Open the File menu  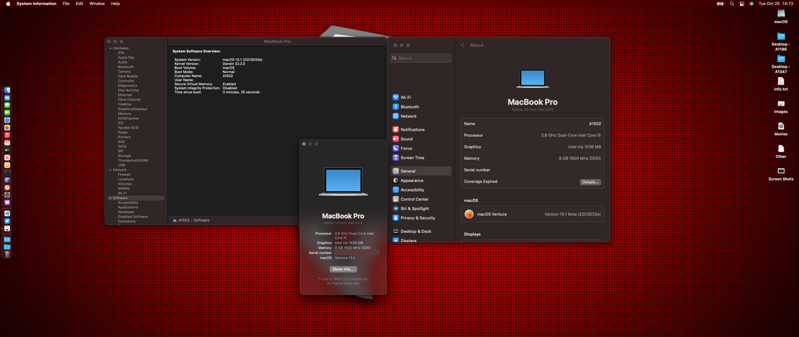click(x=66, y=4)
